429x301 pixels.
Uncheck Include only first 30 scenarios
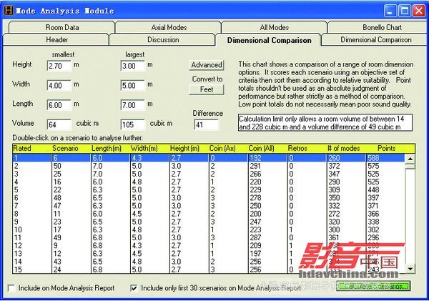point(134,287)
